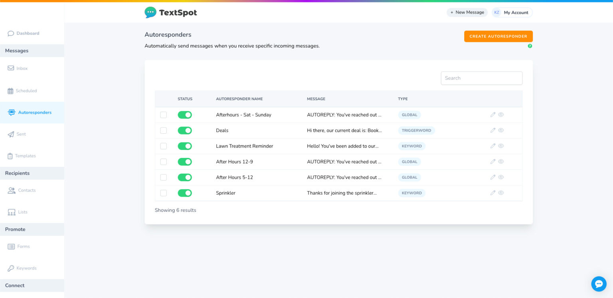Check the box next to After Hours 12-9
This screenshot has width=613, height=298.
[163, 162]
